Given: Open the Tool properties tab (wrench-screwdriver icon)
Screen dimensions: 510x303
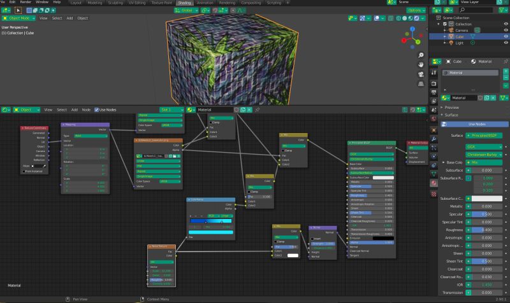Looking at the screenshot, I should (x=434, y=73).
